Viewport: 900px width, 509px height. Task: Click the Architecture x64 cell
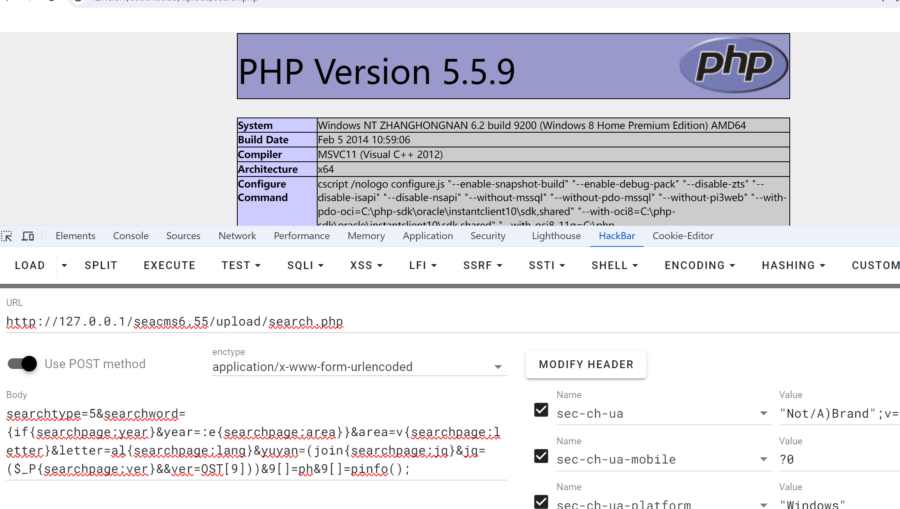553,169
